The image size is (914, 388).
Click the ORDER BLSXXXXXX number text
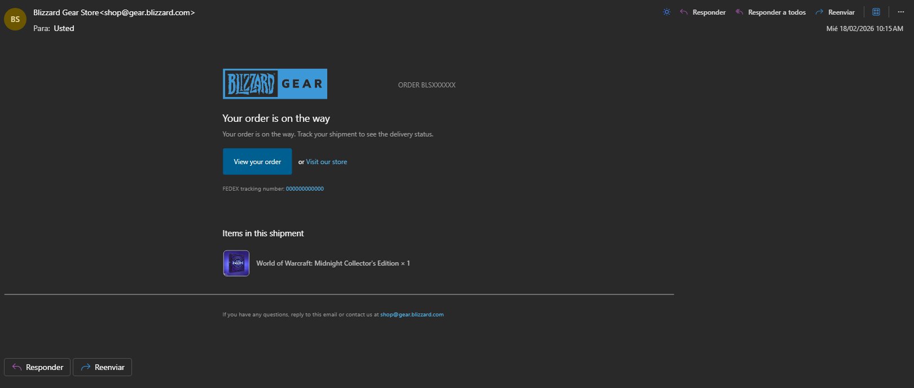coord(427,85)
